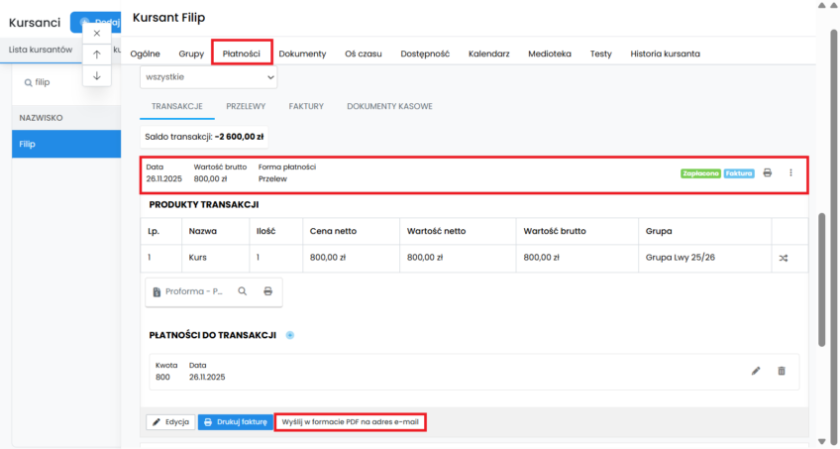Switch to the Dokumenty tab
The width and height of the screenshot is (840, 449).
[x=302, y=54]
